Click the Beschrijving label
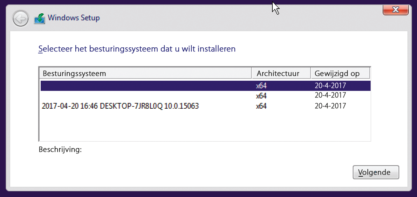The height and width of the screenshot is (197, 417). [x=60, y=149]
